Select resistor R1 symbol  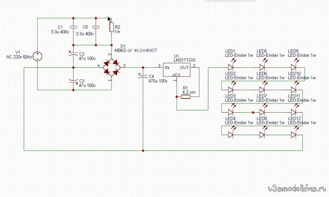(186, 97)
